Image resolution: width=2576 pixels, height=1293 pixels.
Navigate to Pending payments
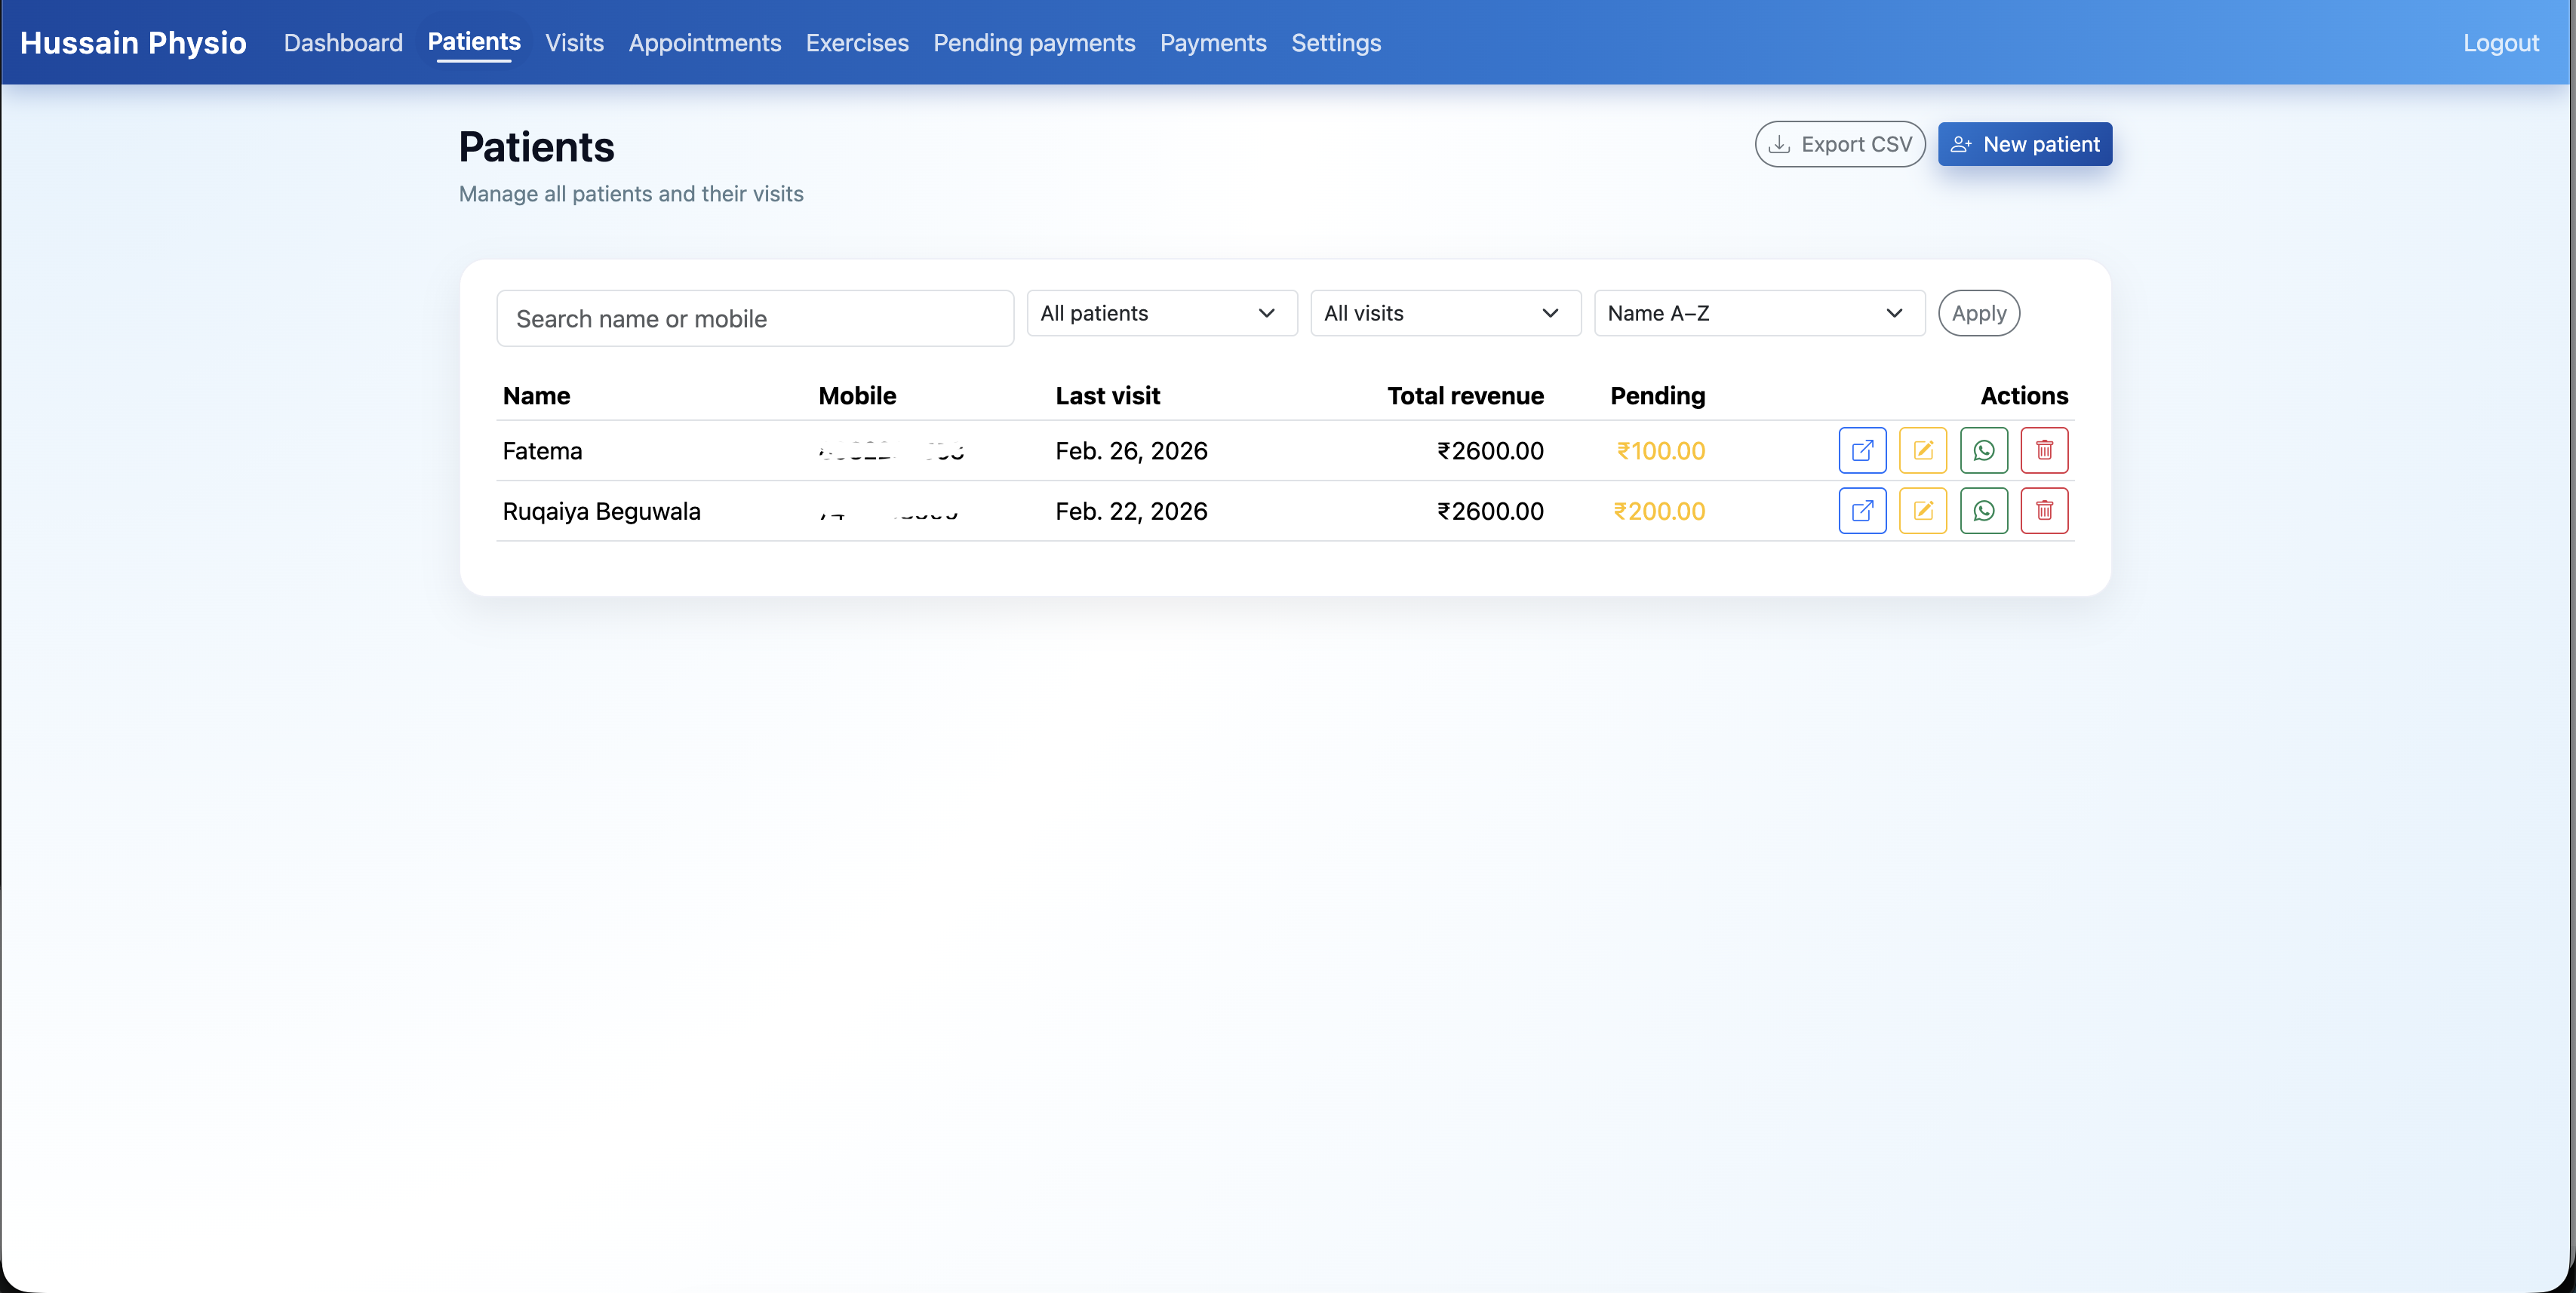point(1033,43)
